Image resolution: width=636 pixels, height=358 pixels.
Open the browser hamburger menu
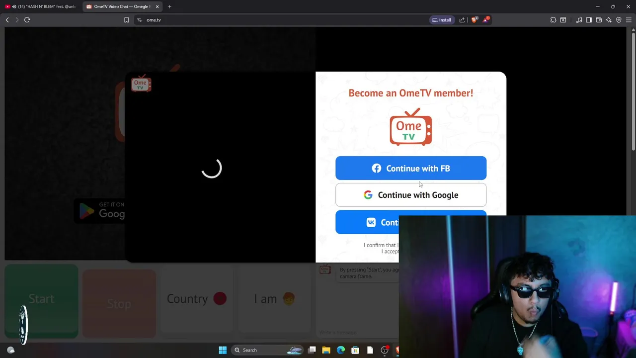pos(629,20)
